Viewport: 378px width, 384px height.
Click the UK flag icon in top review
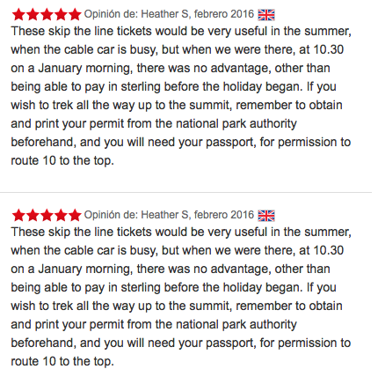tap(266, 15)
